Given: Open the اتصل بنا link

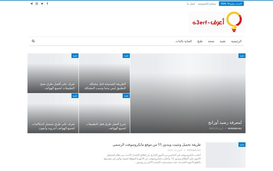Looking at the screenshot, I should tap(191, 4).
